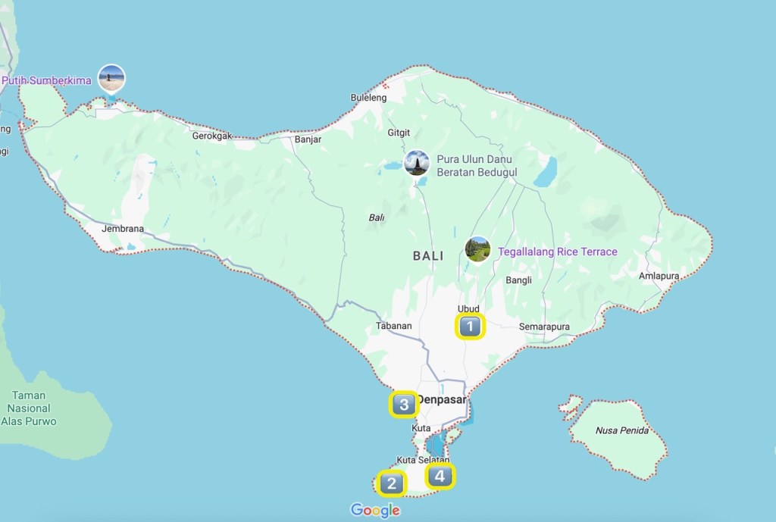Screen dimensions: 776x522
Task: Select the Nusa Penida island label
Action: (621, 430)
